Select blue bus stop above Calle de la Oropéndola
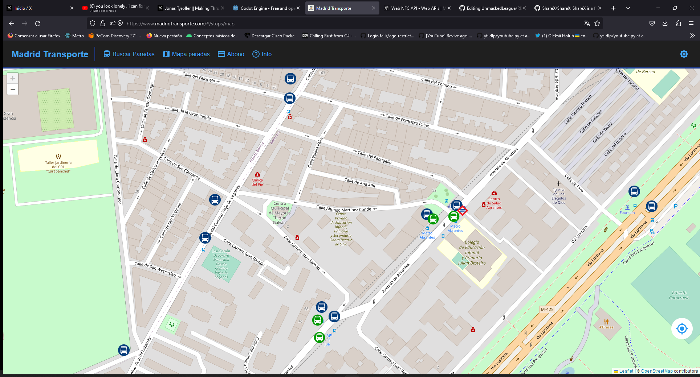Image resolution: width=700 pixels, height=377 pixels. (x=289, y=98)
